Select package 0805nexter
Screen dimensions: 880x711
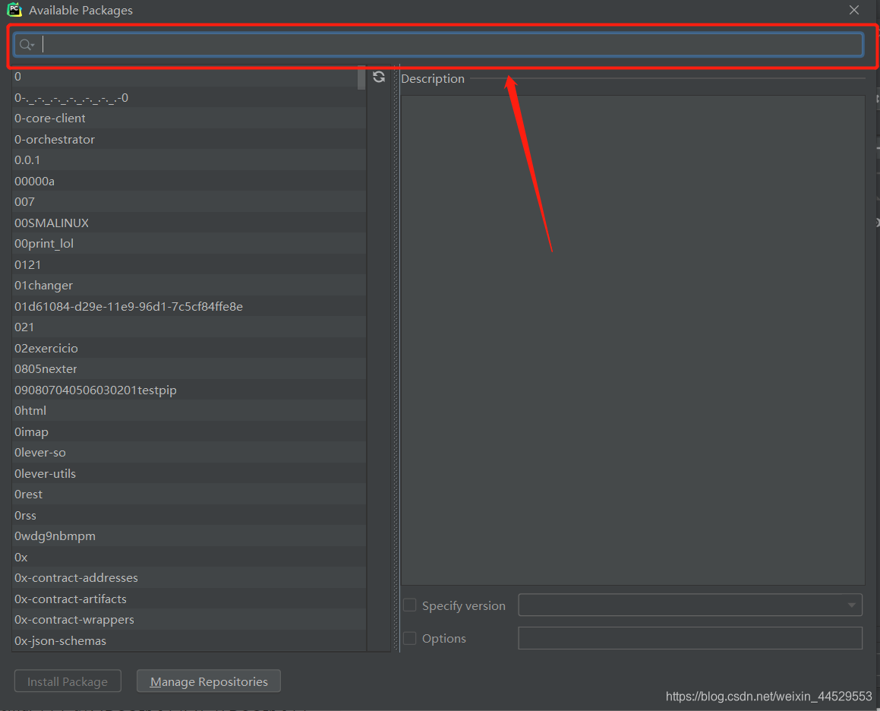click(189, 369)
